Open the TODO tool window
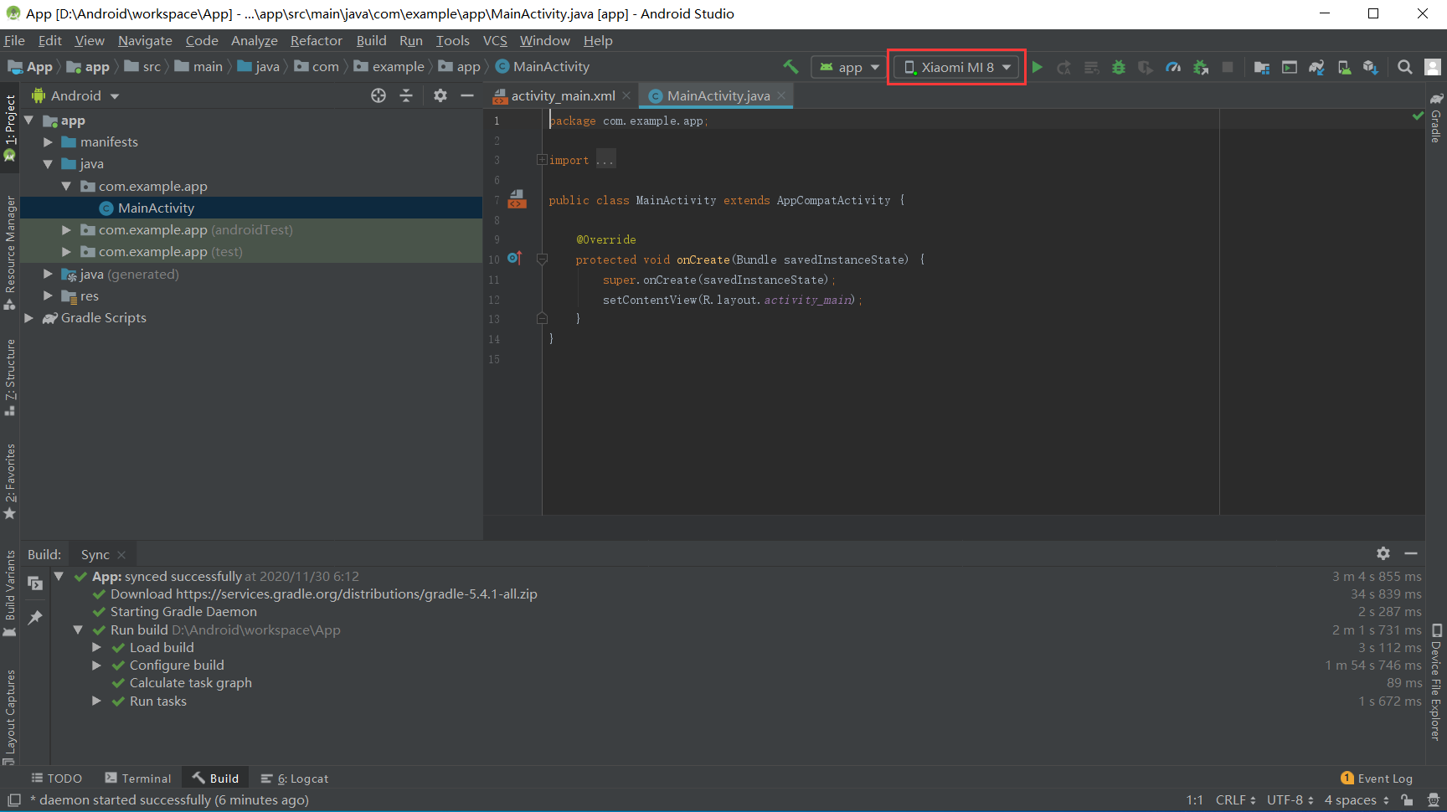 tap(56, 779)
